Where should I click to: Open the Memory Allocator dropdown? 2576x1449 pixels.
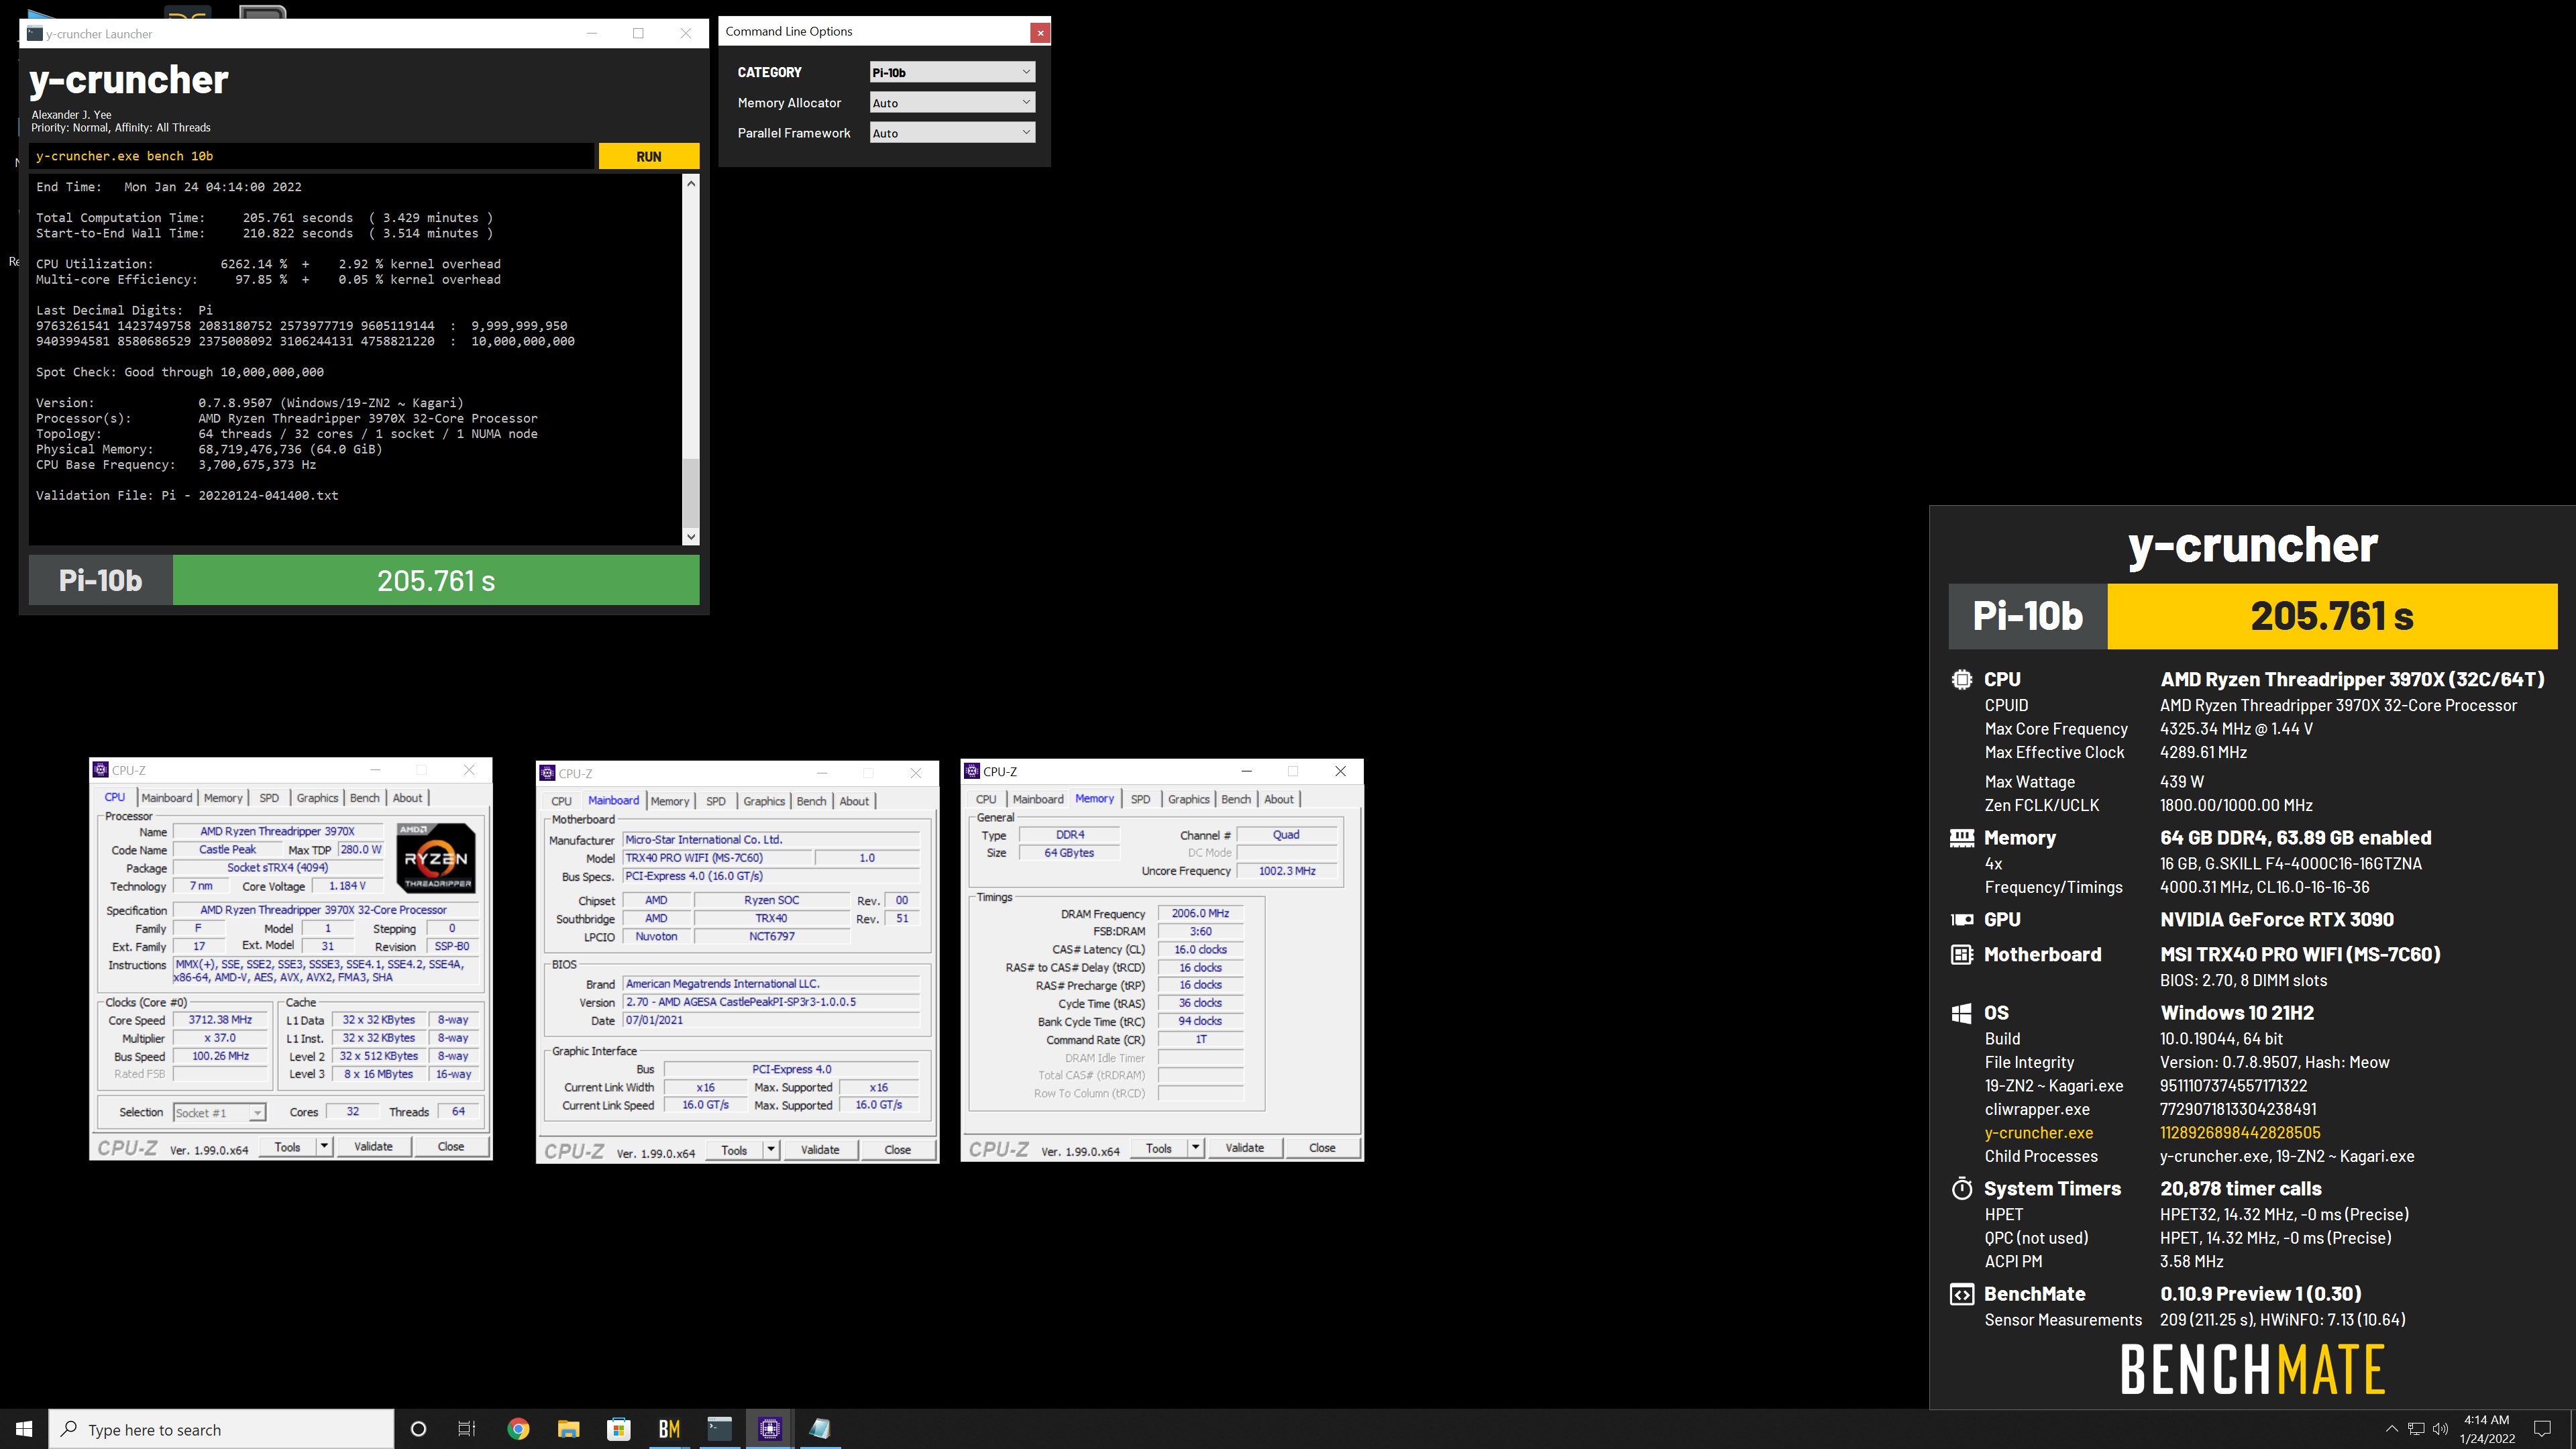pyautogui.click(x=952, y=102)
